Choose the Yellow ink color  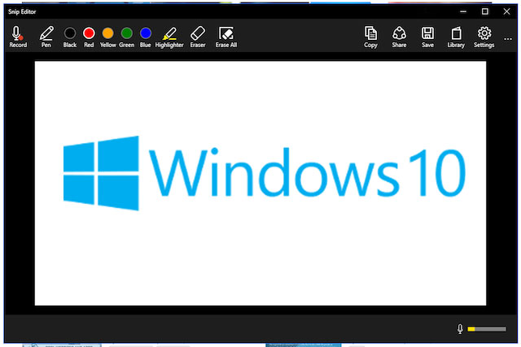(108, 37)
